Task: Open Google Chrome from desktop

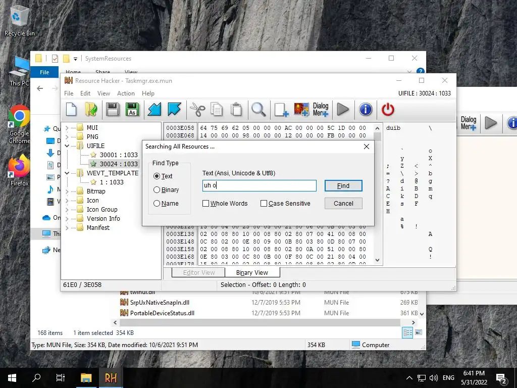Action: pyautogui.click(x=19, y=124)
